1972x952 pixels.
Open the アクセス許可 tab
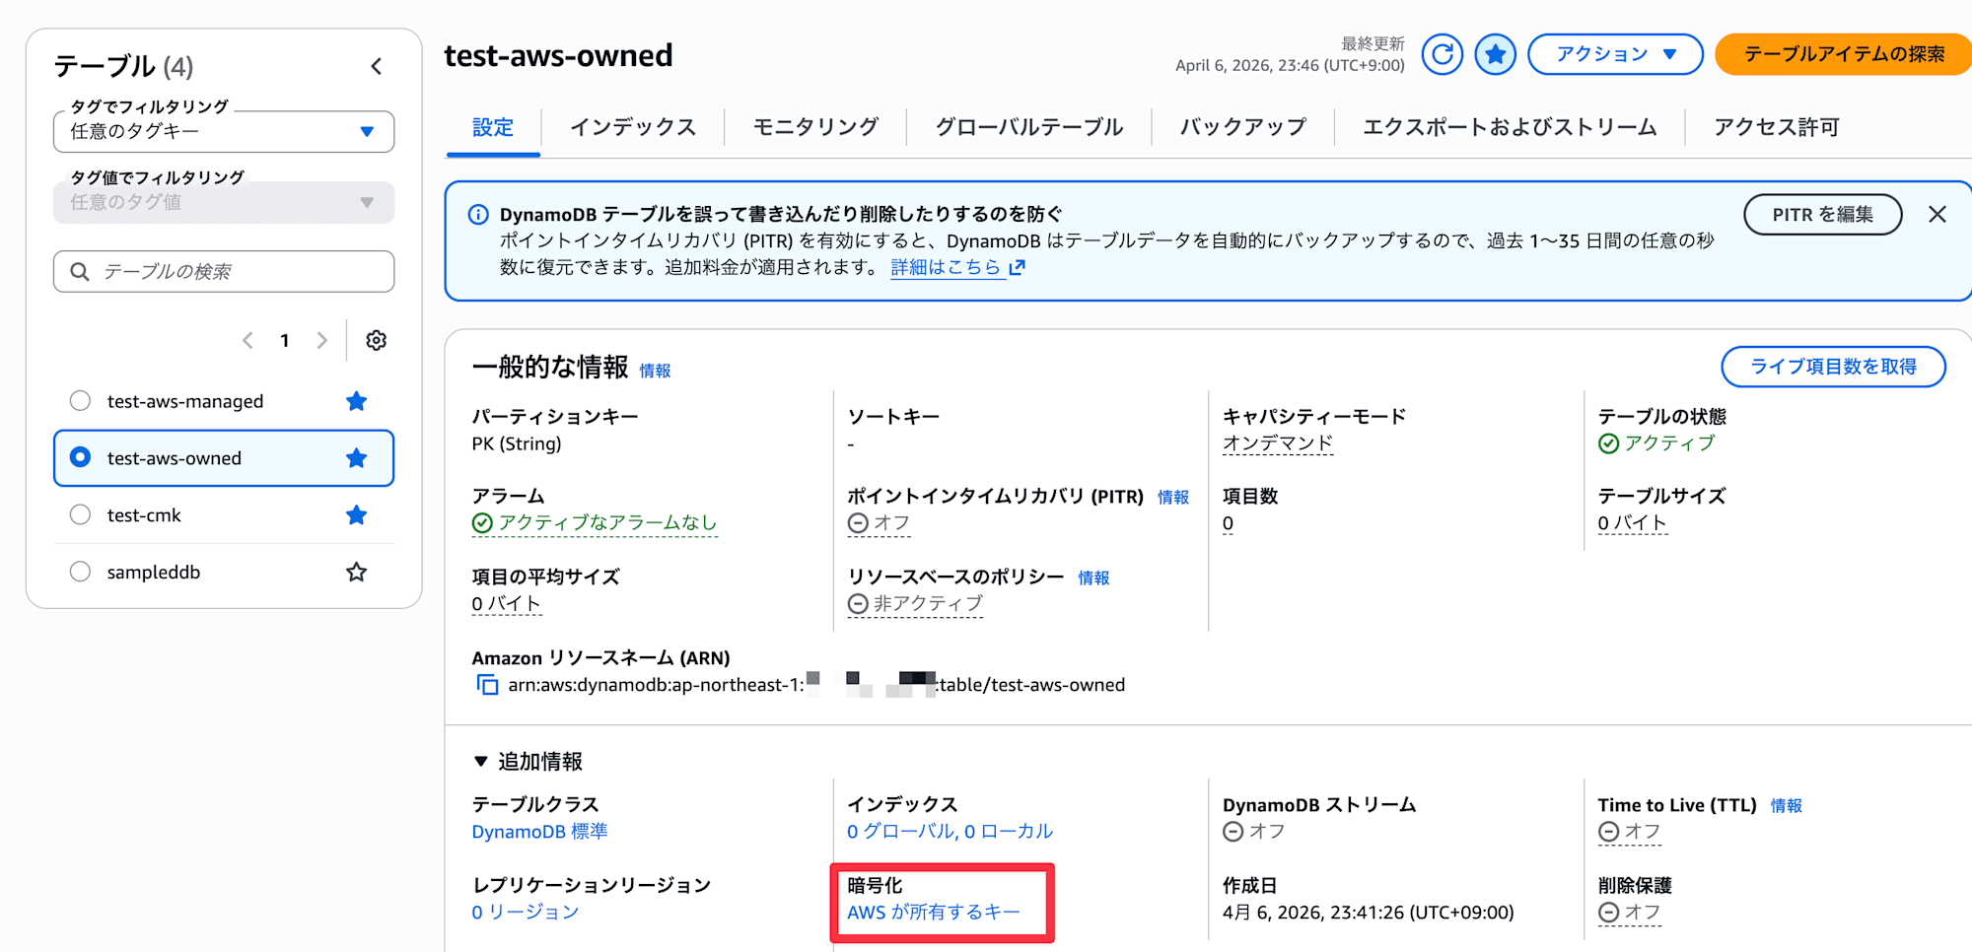(1777, 127)
